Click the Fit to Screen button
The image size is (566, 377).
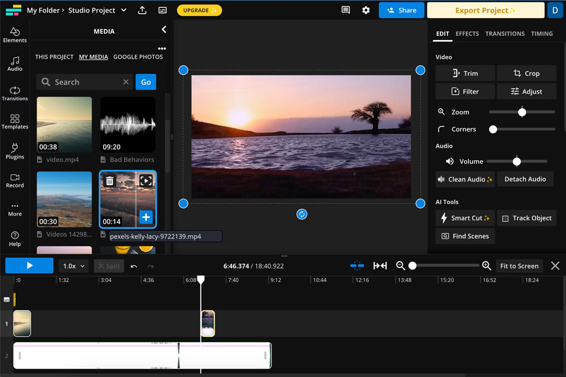pos(519,266)
